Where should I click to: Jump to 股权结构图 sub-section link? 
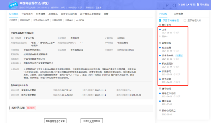25,20
